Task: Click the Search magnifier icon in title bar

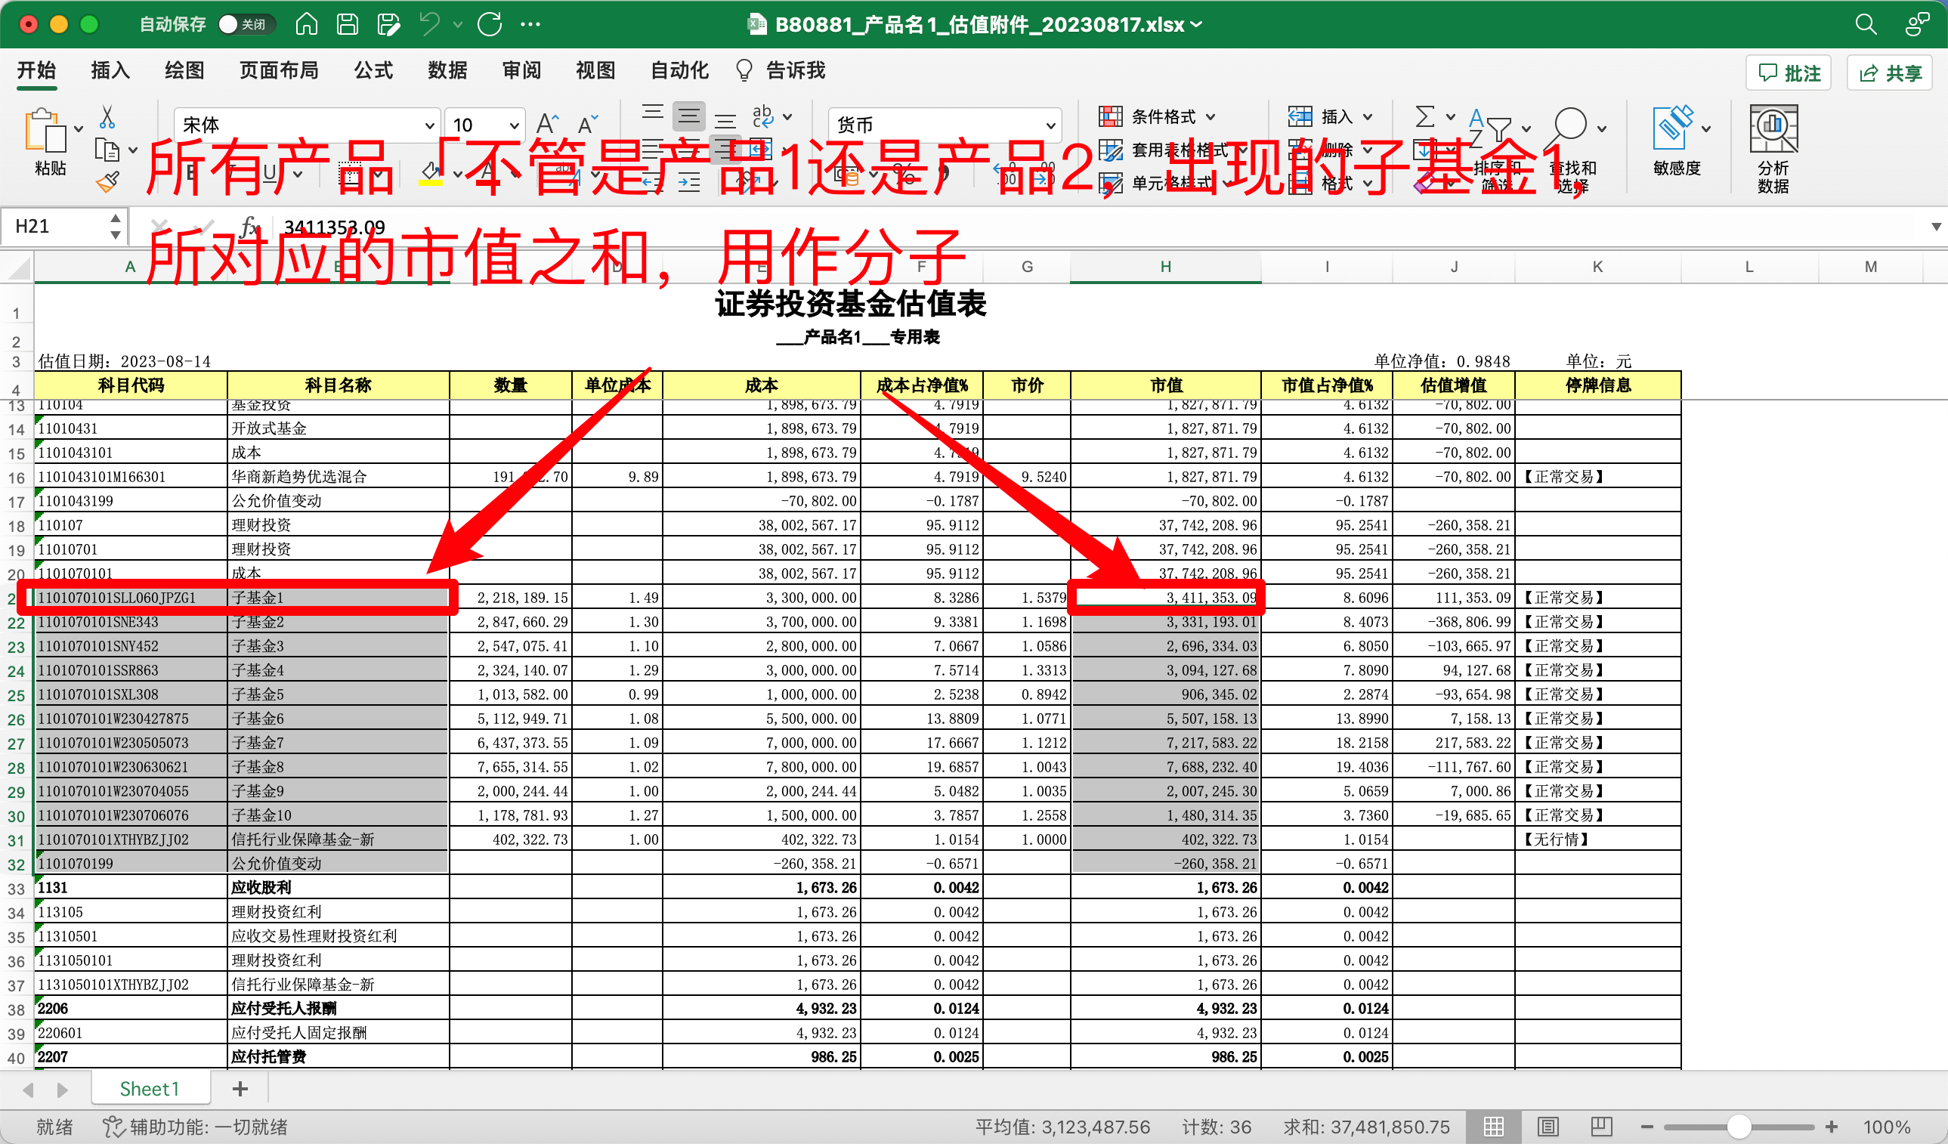Action: tap(1866, 24)
